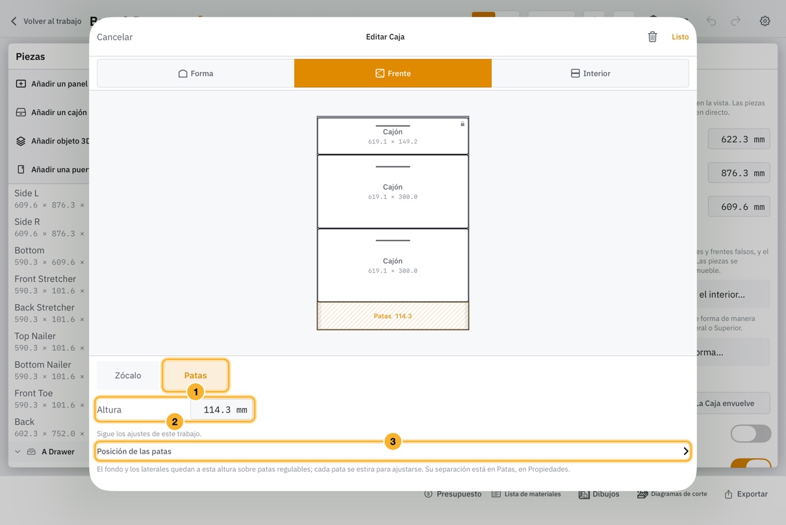Click the redo arrow icon

735,21
